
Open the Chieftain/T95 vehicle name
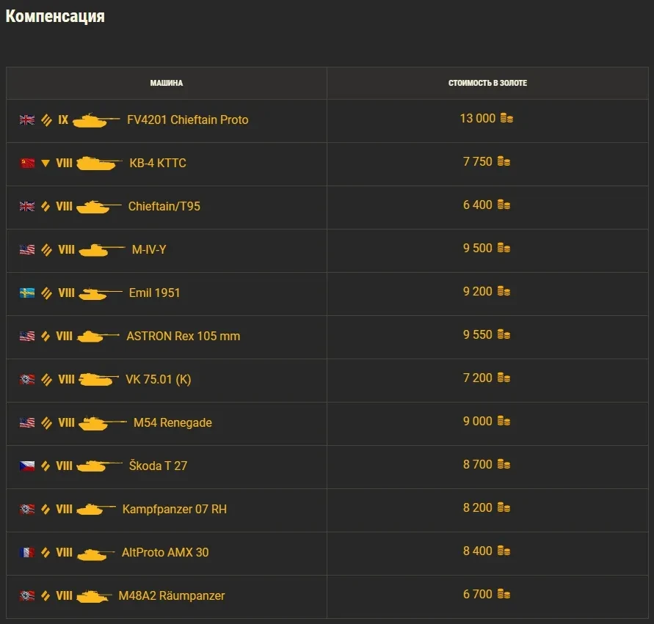pyautogui.click(x=164, y=206)
